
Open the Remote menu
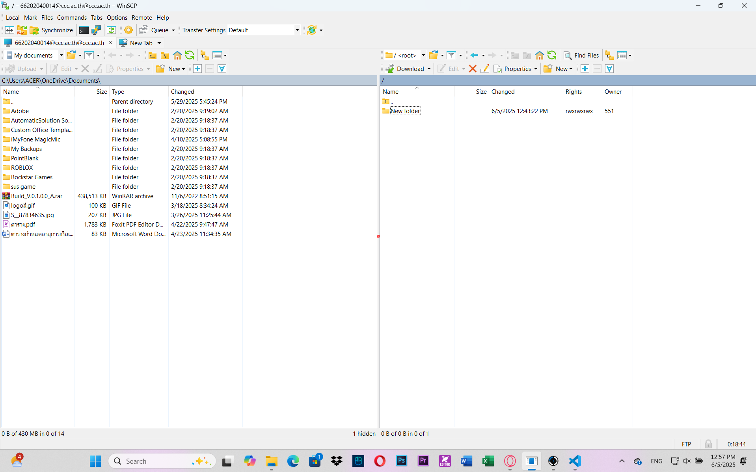pos(142,17)
